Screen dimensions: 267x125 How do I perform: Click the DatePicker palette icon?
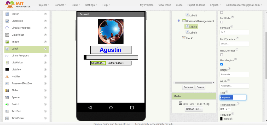(7, 35)
